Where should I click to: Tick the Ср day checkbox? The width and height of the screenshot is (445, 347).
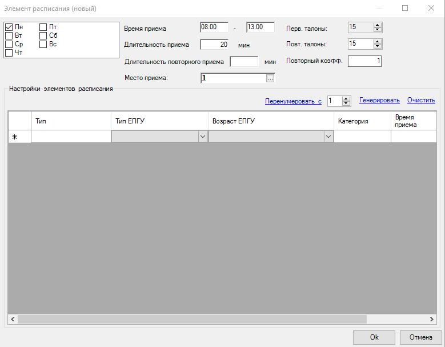pos(9,44)
